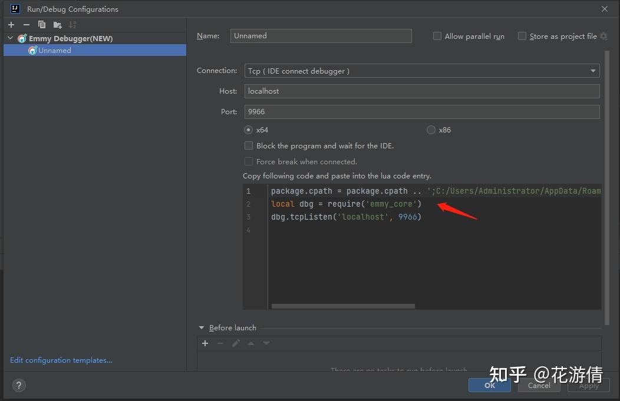Click the Run/Debug Configurations title text

click(x=72, y=9)
